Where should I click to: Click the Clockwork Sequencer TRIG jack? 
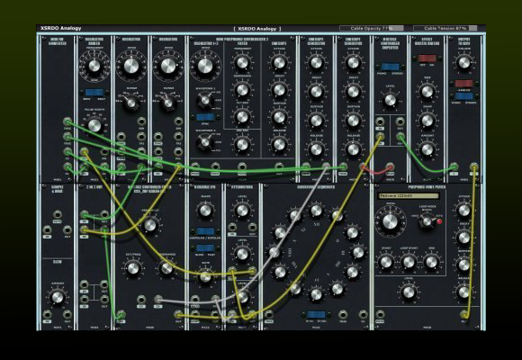[x=343, y=314]
